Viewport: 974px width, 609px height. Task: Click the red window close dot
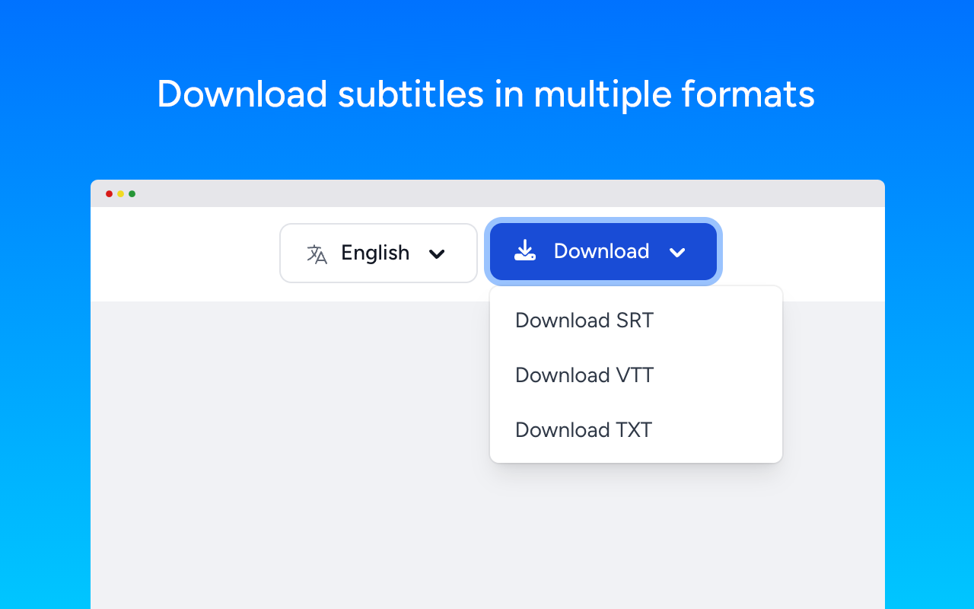coord(109,194)
